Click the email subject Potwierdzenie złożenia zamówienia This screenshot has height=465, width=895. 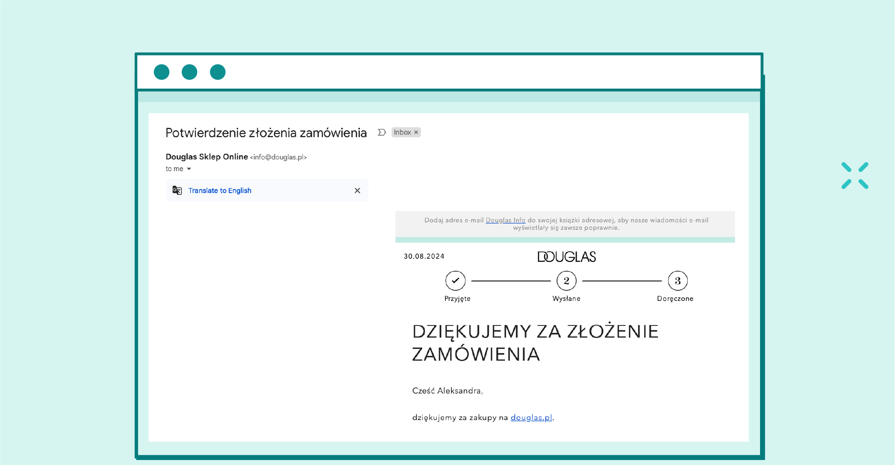[266, 133]
